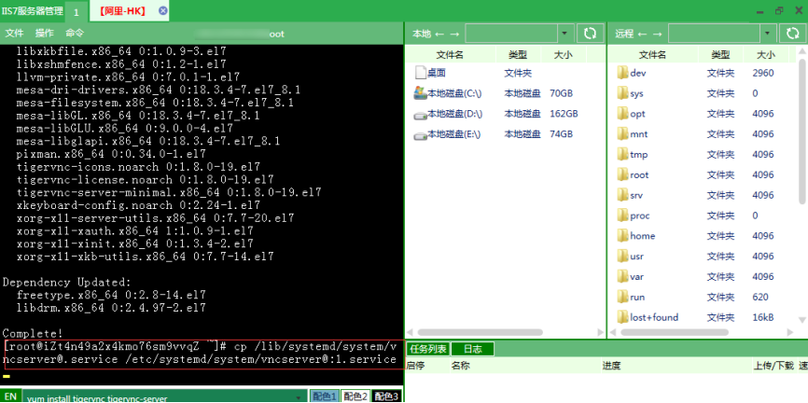
Task: Select the 桌面 file icon
Action: tap(420, 73)
